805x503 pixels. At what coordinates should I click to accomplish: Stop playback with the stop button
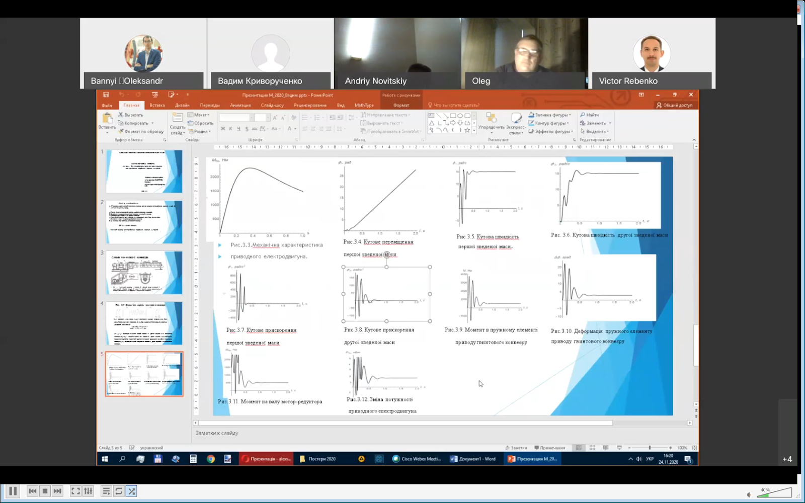45,491
